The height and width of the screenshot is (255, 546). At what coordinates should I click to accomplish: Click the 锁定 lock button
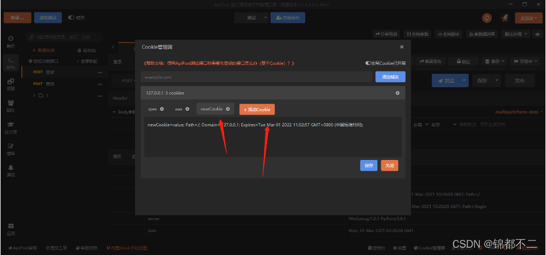[x=463, y=61]
